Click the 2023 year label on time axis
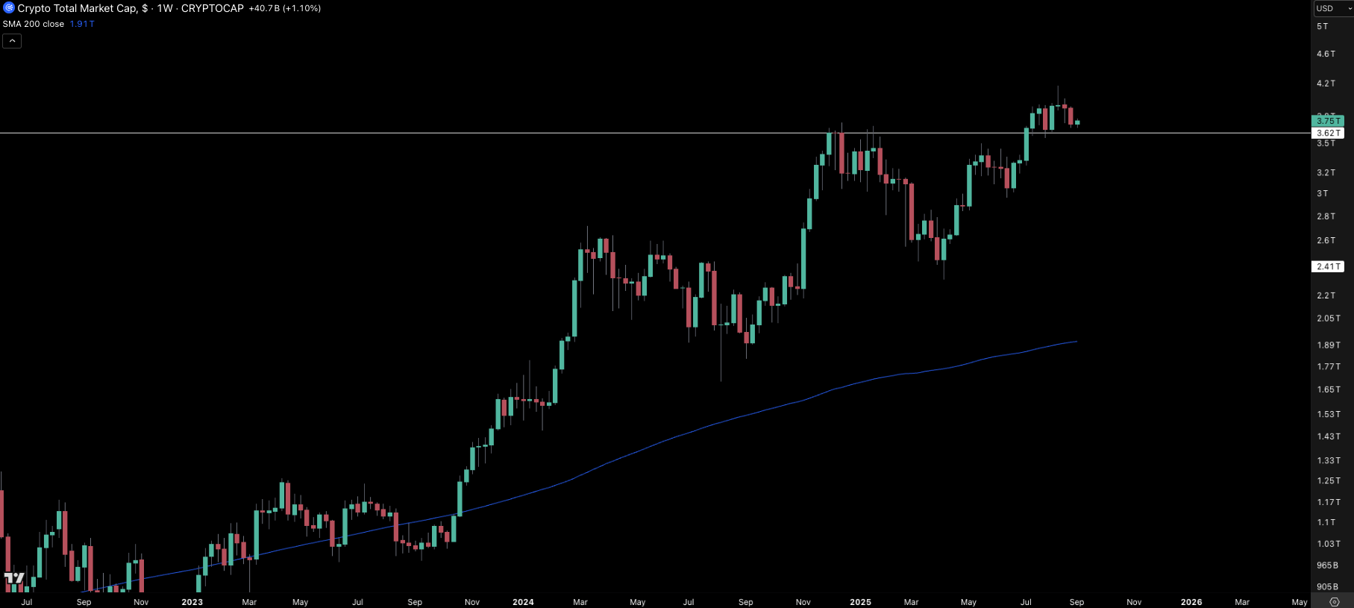 [x=192, y=602]
